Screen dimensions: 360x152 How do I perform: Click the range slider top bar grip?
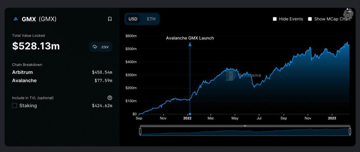tap(245, 126)
